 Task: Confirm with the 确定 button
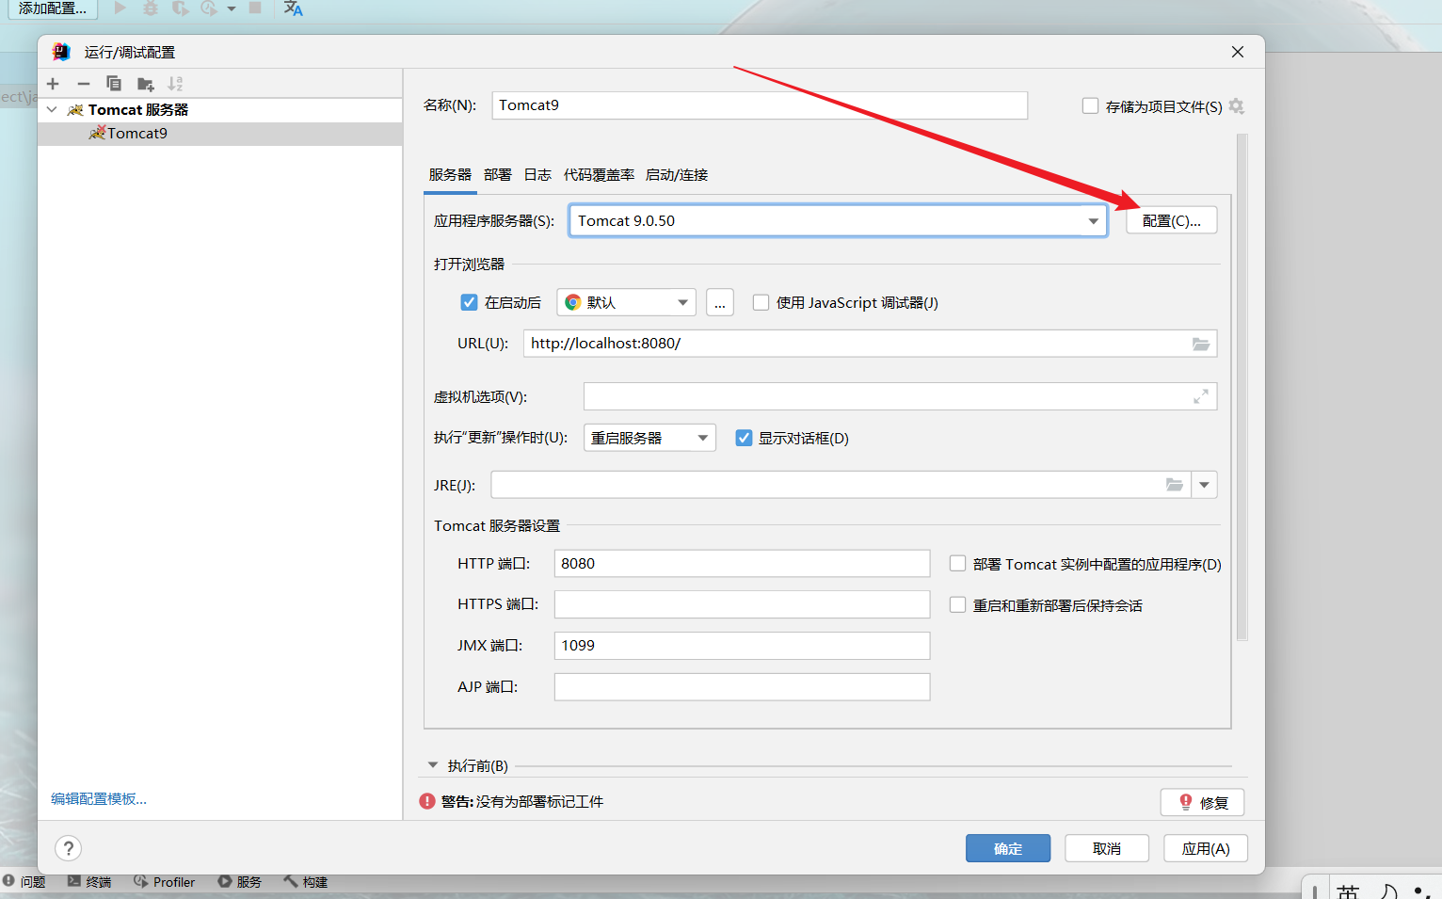[x=1008, y=848]
